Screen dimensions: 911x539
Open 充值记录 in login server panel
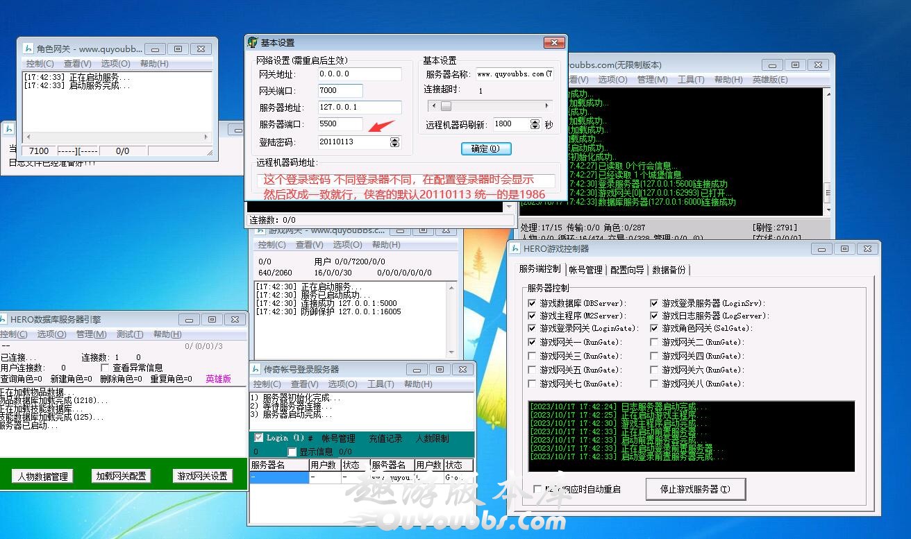coord(385,438)
